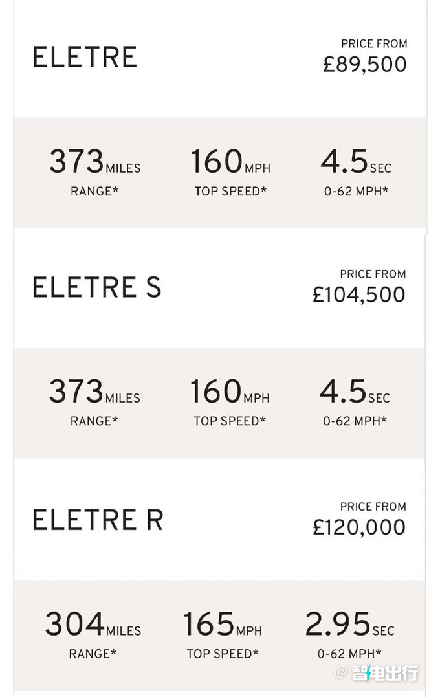Click the £120,000 price for ELETRE R
Viewport: 440px width, 697px height.
[359, 527]
